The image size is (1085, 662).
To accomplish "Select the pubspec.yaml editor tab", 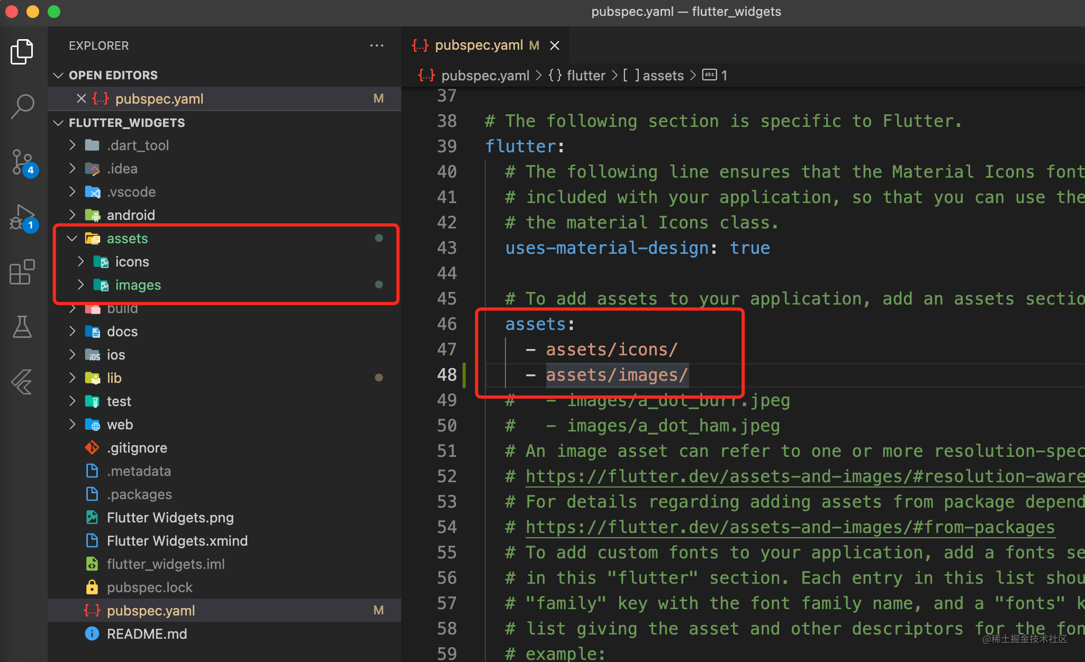I will click(478, 45).
